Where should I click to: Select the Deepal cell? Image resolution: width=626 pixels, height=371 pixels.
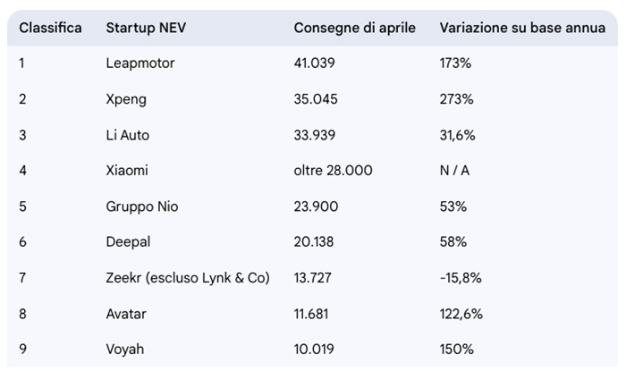[x=128, y=242]
